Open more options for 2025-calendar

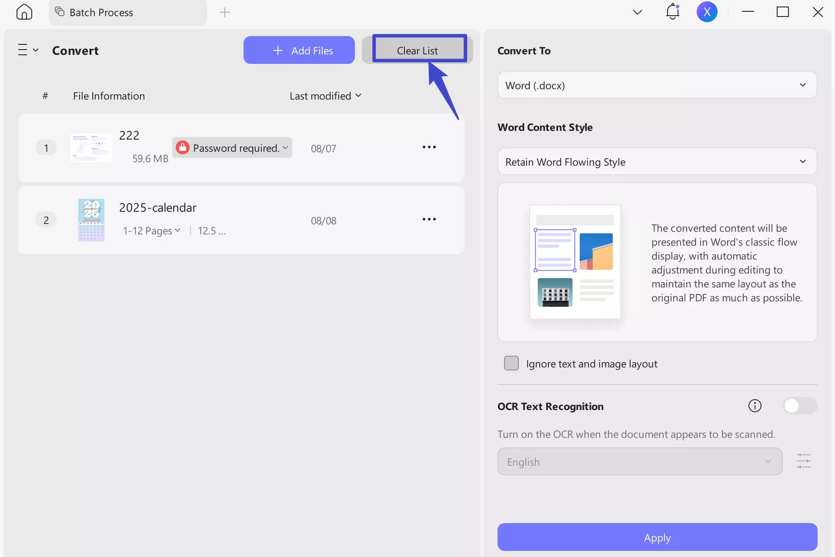pyautogui.click(x=429, y=220)
